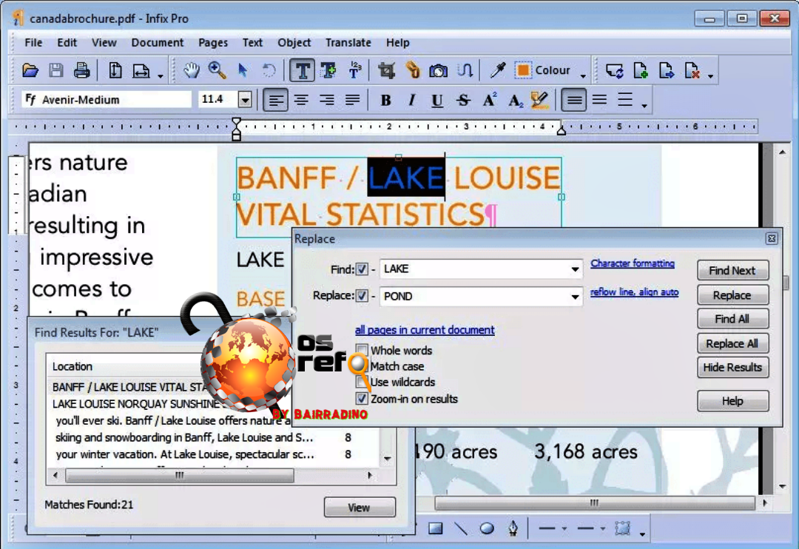
Task: Open the Edit menu
Action: tap(67, 43)
